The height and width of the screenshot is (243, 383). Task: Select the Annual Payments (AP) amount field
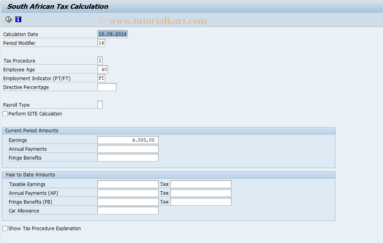click(128, 193)
